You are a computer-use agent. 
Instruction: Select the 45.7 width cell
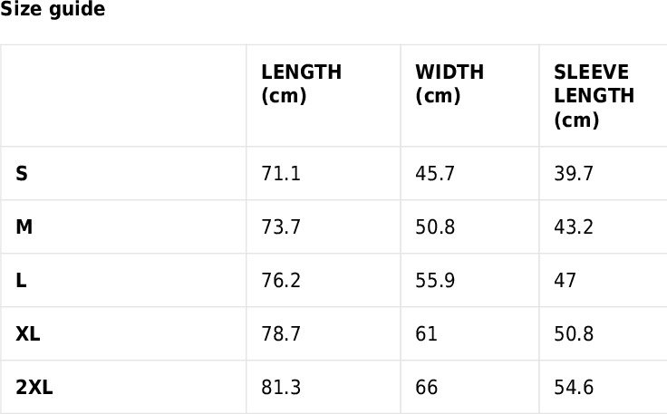click(x=435, y=174)
